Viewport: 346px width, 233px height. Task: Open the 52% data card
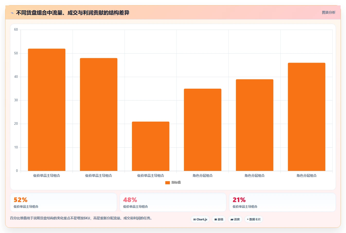pos(63,202)
